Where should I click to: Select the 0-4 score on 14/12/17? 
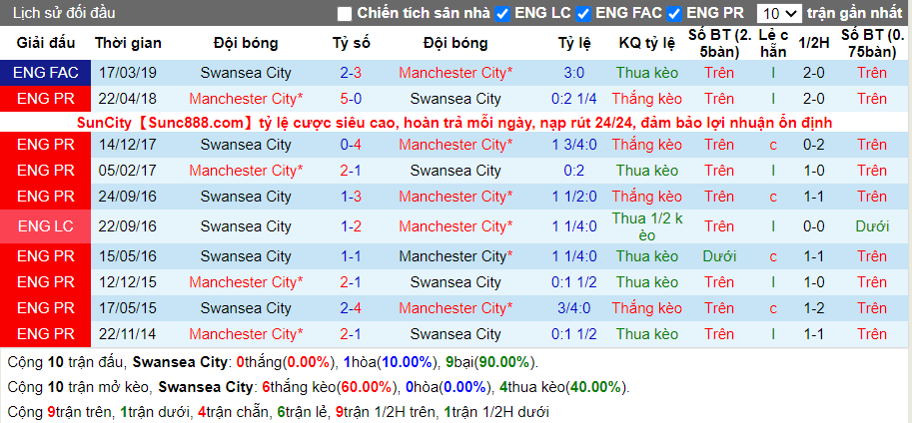click(x=352, y=145)
